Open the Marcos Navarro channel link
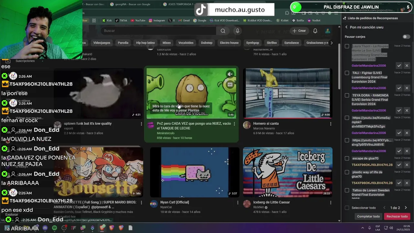414x233 pixels. (264, 128)
